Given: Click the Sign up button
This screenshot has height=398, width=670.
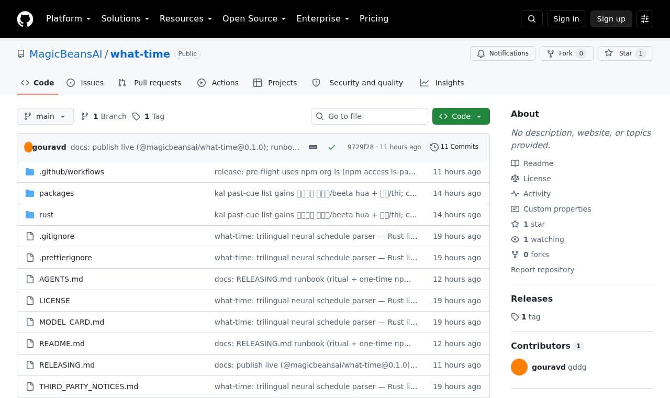Looking at the screenshot, I should (x=611, y=19).
